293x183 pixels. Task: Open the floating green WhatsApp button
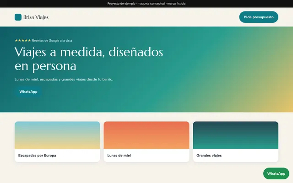pos(276,173)
